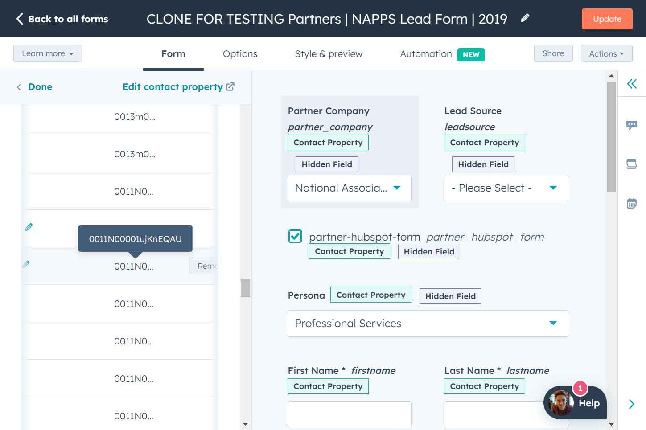
Task: Go back using the Back to all forms arrow
Action: (20, 19)
